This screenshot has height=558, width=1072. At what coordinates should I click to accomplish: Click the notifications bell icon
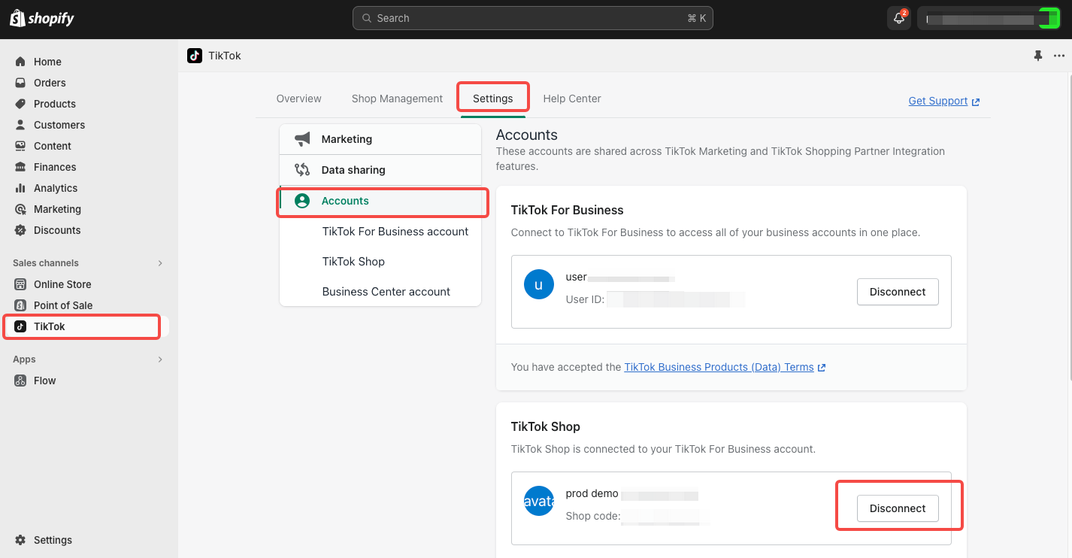click(x=898, y=19)
